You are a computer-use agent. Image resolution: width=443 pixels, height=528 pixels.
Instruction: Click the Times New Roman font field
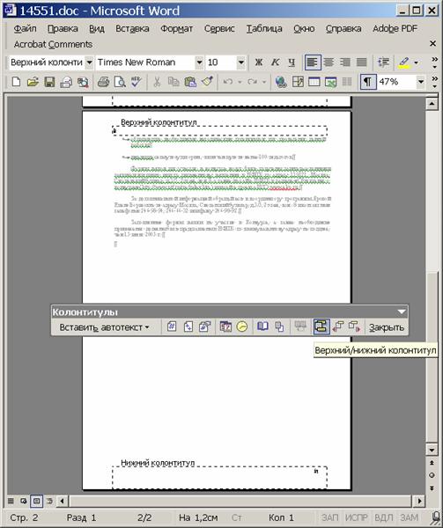pyautogui.click(x=145, y=62)
